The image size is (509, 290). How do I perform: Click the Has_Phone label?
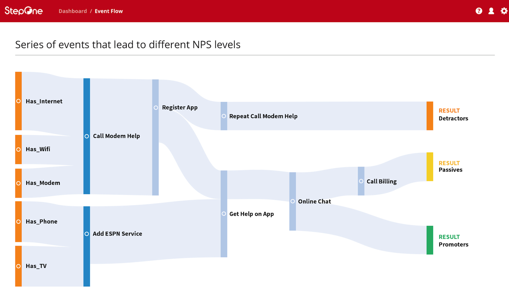(41, 222)
